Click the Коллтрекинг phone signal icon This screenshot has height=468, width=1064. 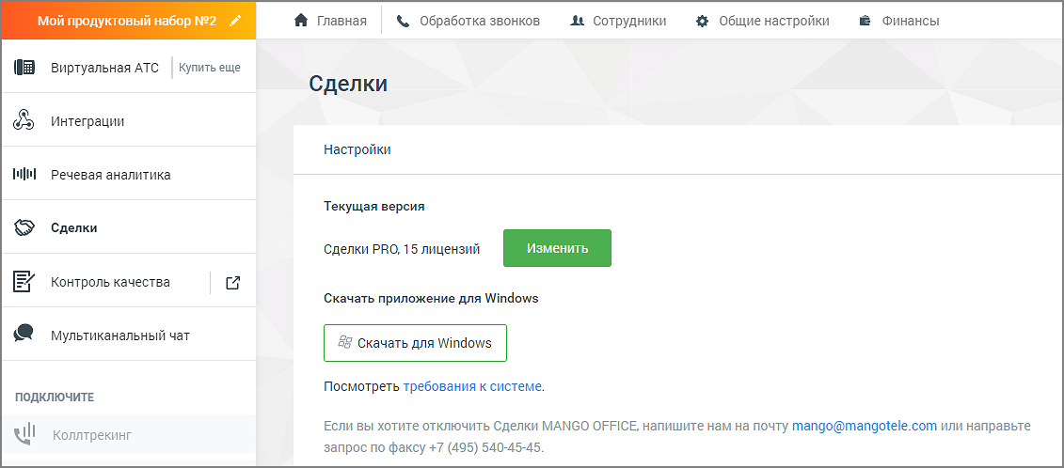click(24, 434)
